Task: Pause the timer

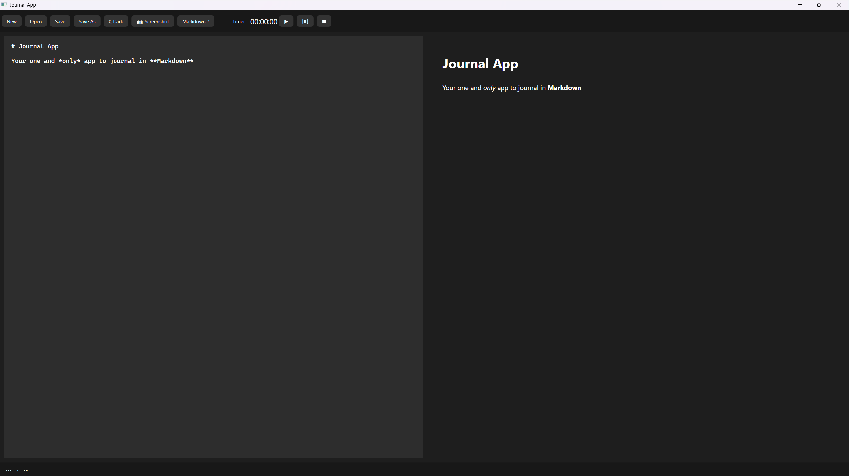Action: tap(305, 21)
